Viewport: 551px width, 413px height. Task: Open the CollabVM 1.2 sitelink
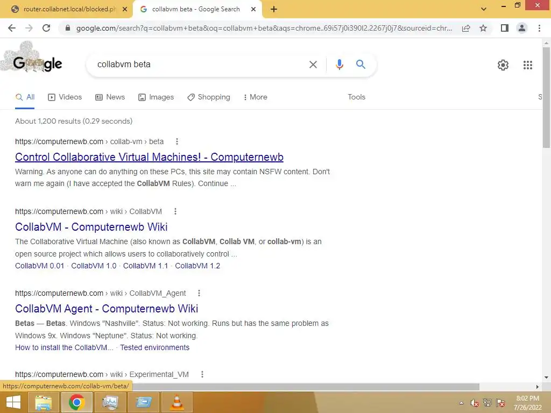pyautogui.click(x=197, y=266)
